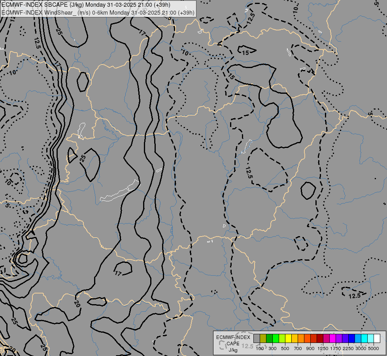Image resolution: width=387 pixels, height=356 pixels.
Task: Select the dark red swatch left of 1250
Action: tap(320, 338)
